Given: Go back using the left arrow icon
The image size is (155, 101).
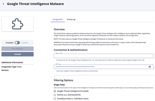Looking at the screenshot, I should 3,4.
